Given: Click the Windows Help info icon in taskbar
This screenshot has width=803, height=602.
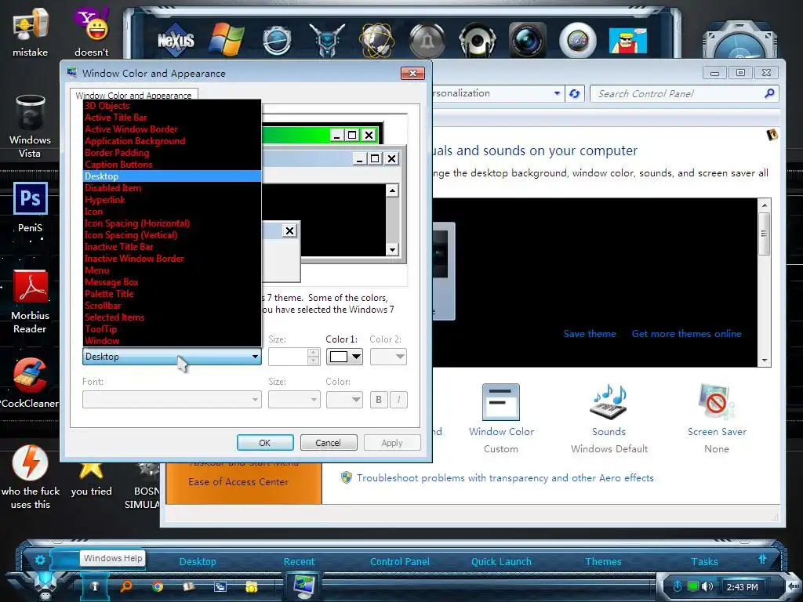Looking at the screenshot, I should [x=94, y=586].
